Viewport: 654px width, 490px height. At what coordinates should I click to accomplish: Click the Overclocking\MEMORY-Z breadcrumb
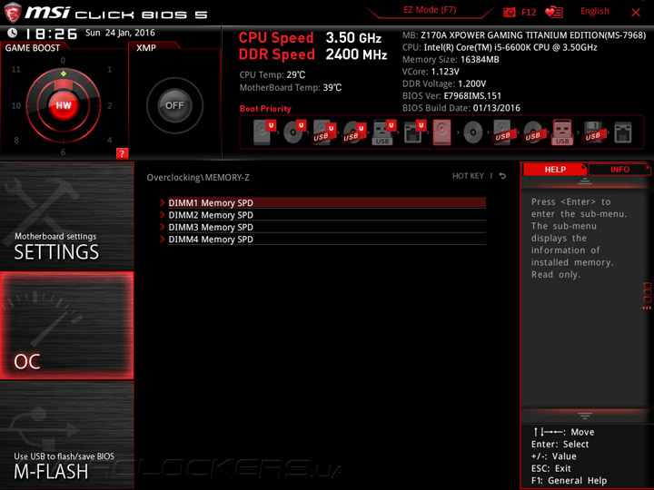point(198,178)
